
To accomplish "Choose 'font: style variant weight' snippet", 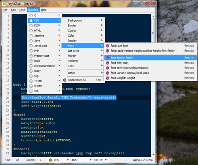I will [x=150, y=51].
